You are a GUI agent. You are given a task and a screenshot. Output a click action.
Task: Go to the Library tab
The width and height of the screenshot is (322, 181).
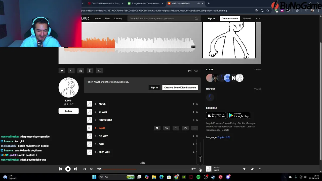click(x=118, y=18)
